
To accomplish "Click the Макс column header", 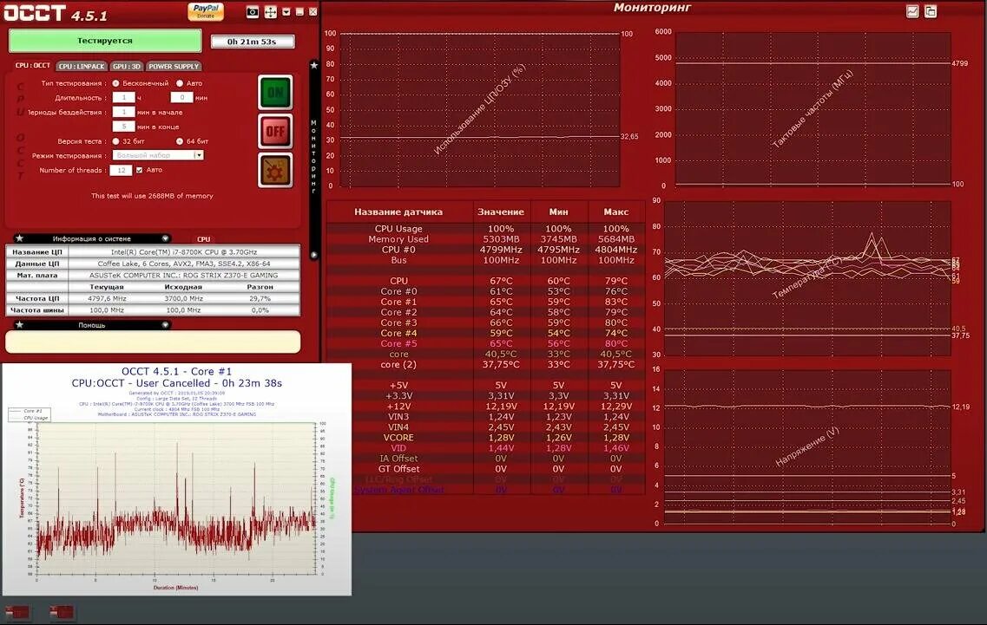I will click(x=616, y=212).
